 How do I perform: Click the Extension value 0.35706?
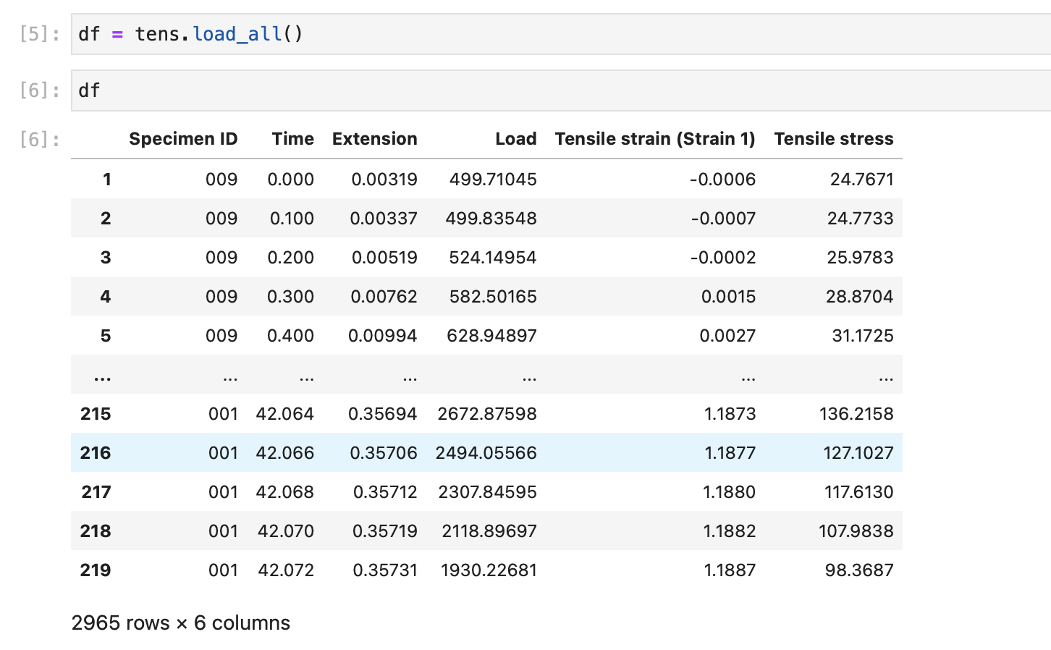(384, 453)
